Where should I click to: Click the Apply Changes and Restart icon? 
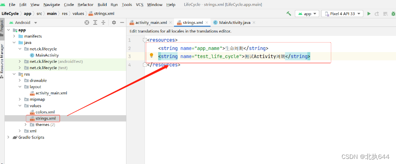tap(377, 14)
